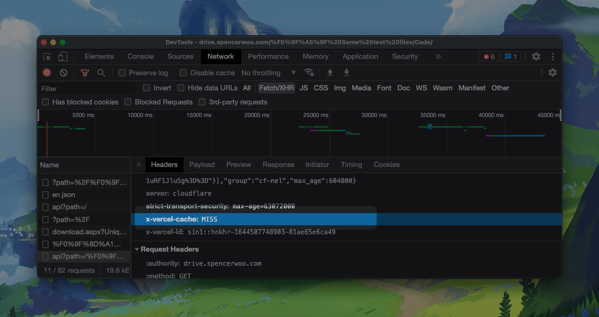Toggle the device toolbar icon
Viewport: 599px width, 317px height.
(x=63, y=57)
